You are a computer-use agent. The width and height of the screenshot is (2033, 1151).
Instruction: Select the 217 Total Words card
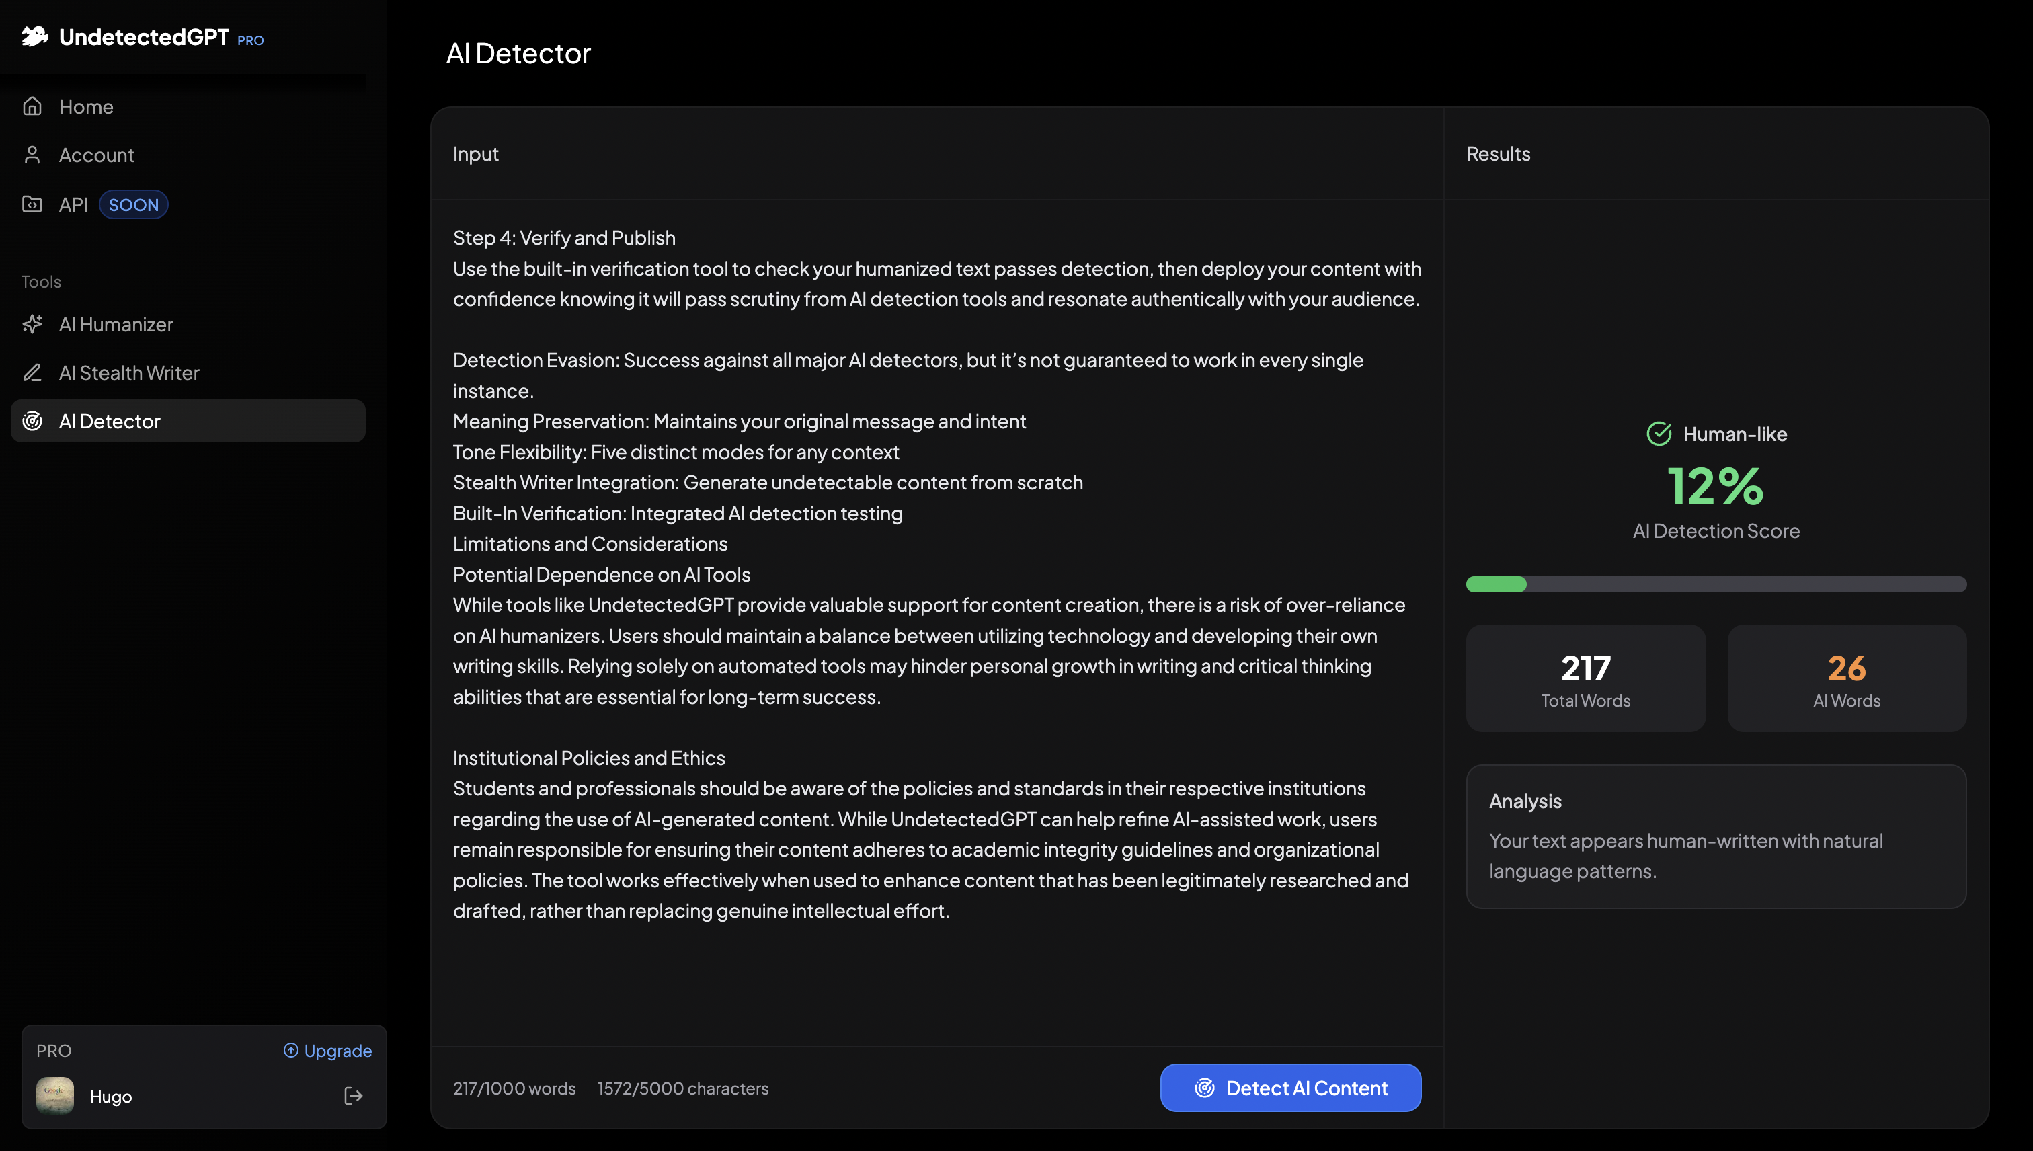pos(1585,678)
